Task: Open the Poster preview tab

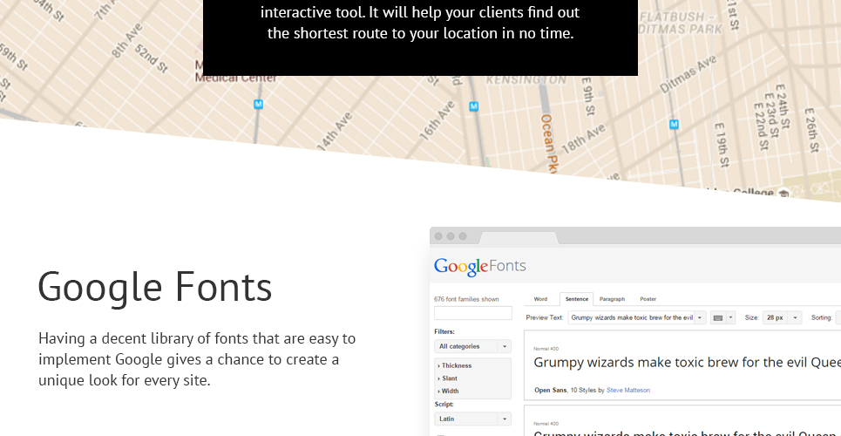Action: [648, 299]
